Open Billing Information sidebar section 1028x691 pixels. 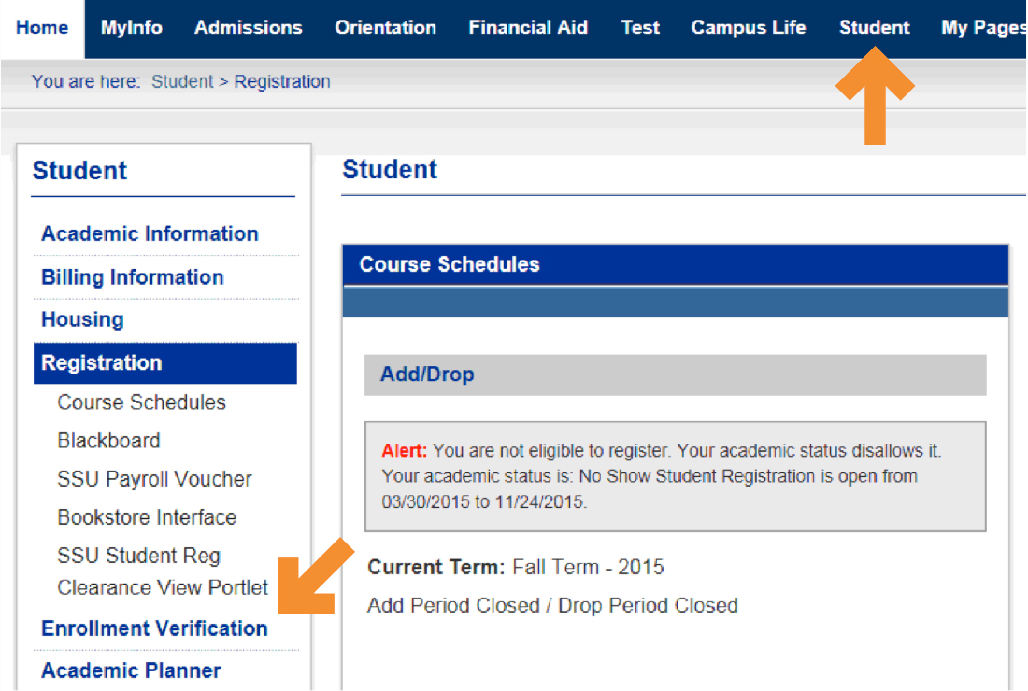click(x=133, y=277)
